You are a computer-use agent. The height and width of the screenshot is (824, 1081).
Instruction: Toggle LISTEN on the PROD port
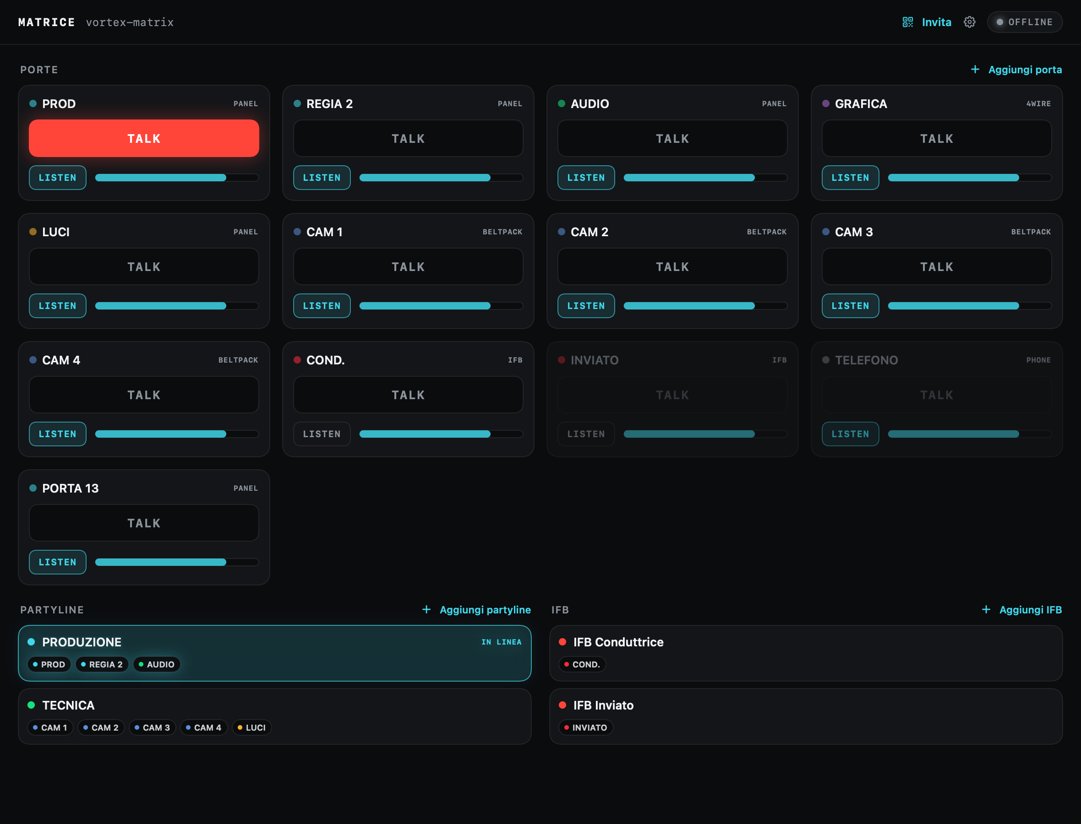pos(57,178)
